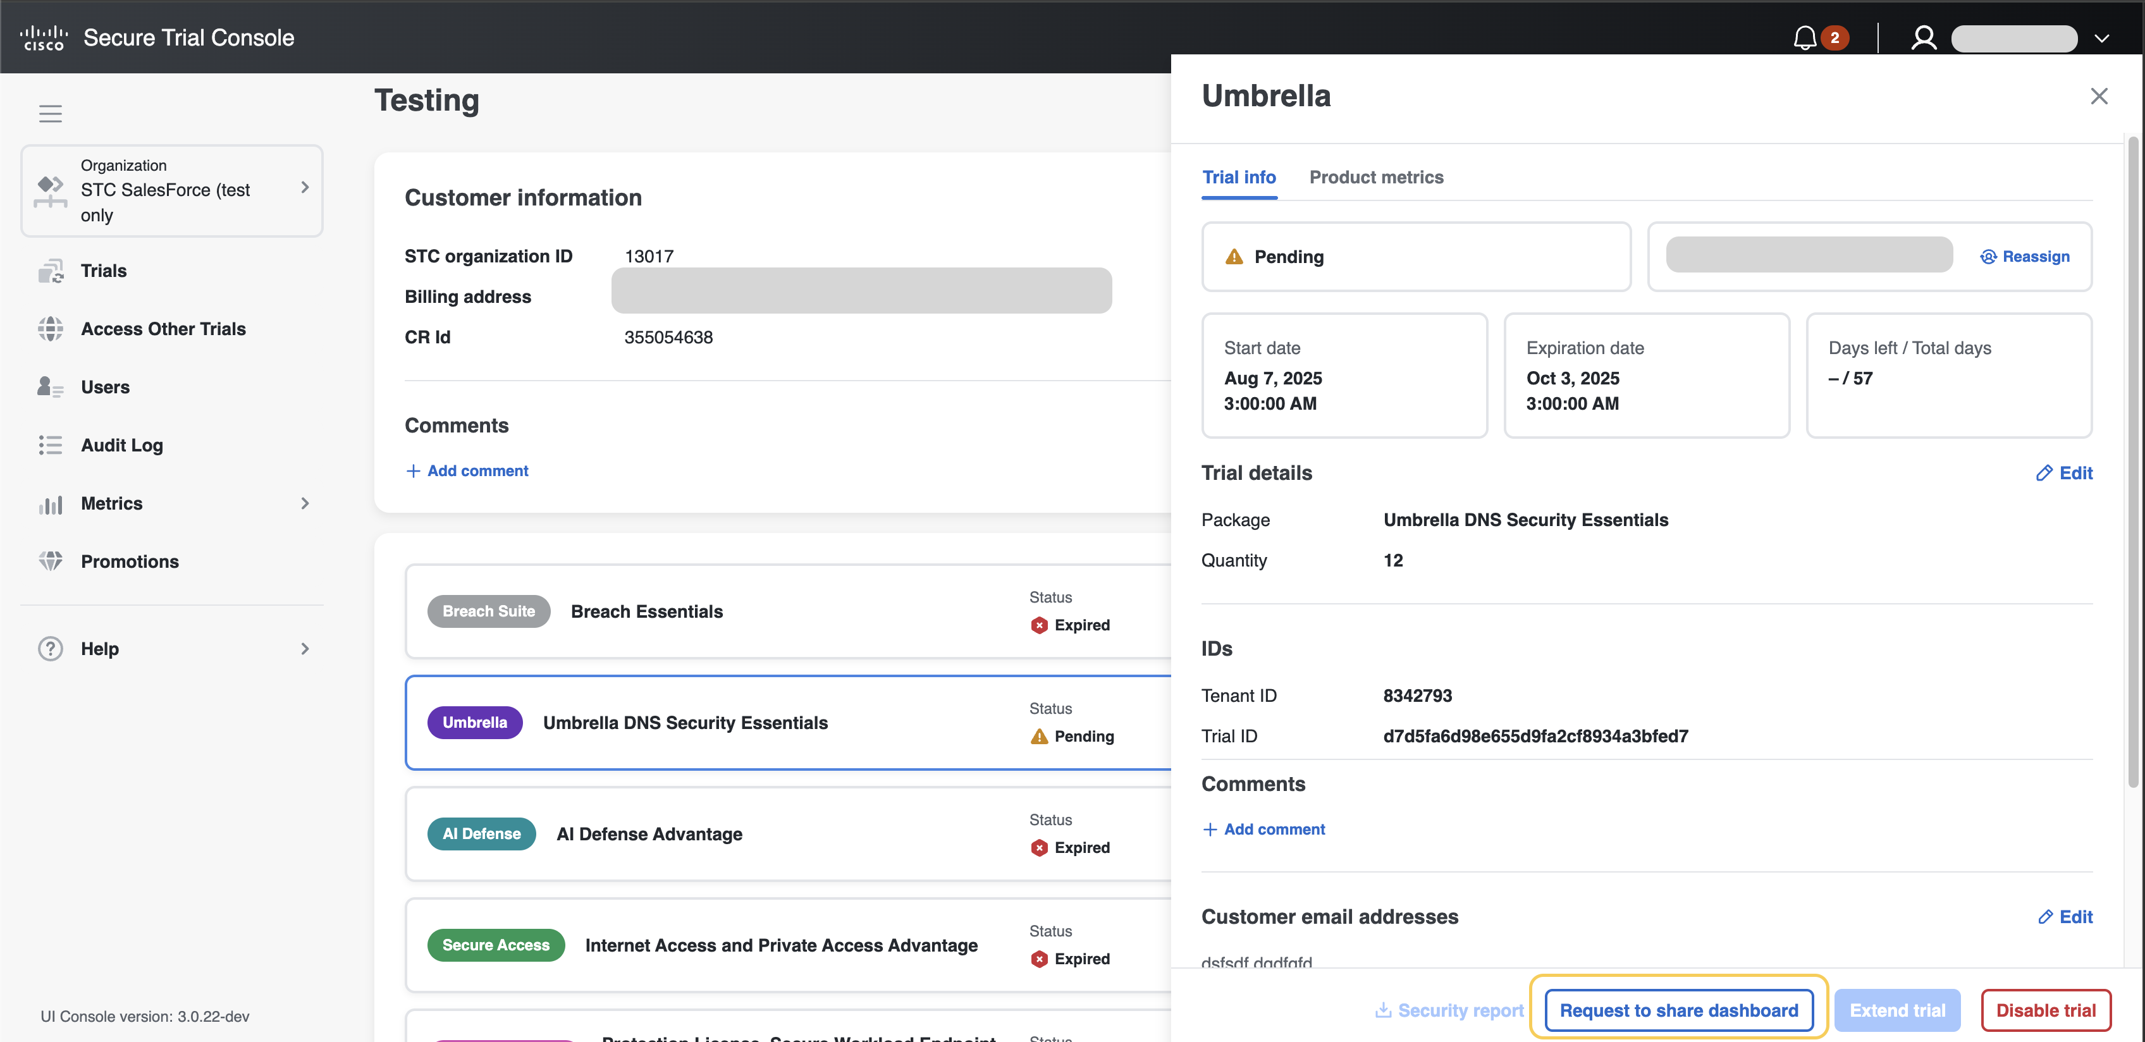This screenshot has height=1042, width=2145.
Task: Expand the Metrics submenu
Action: coord(305,503)
